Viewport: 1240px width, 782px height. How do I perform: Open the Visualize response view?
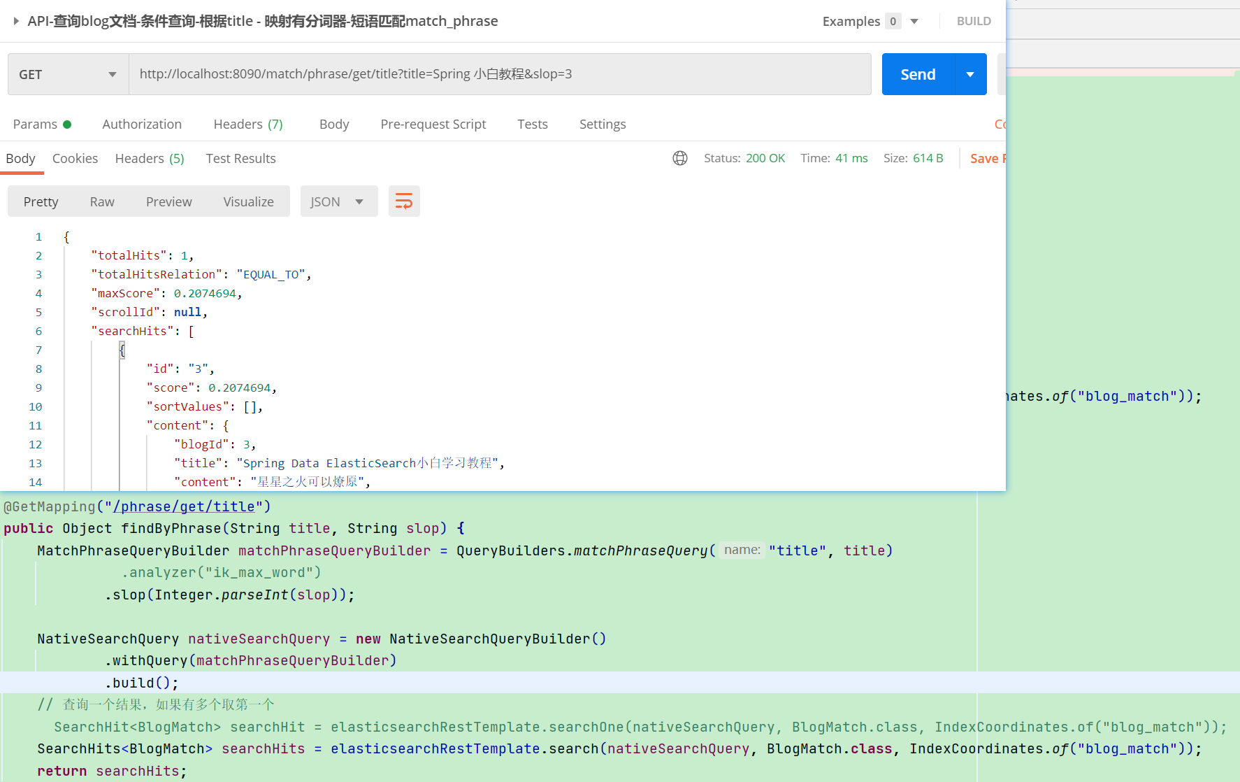(248, 201)
